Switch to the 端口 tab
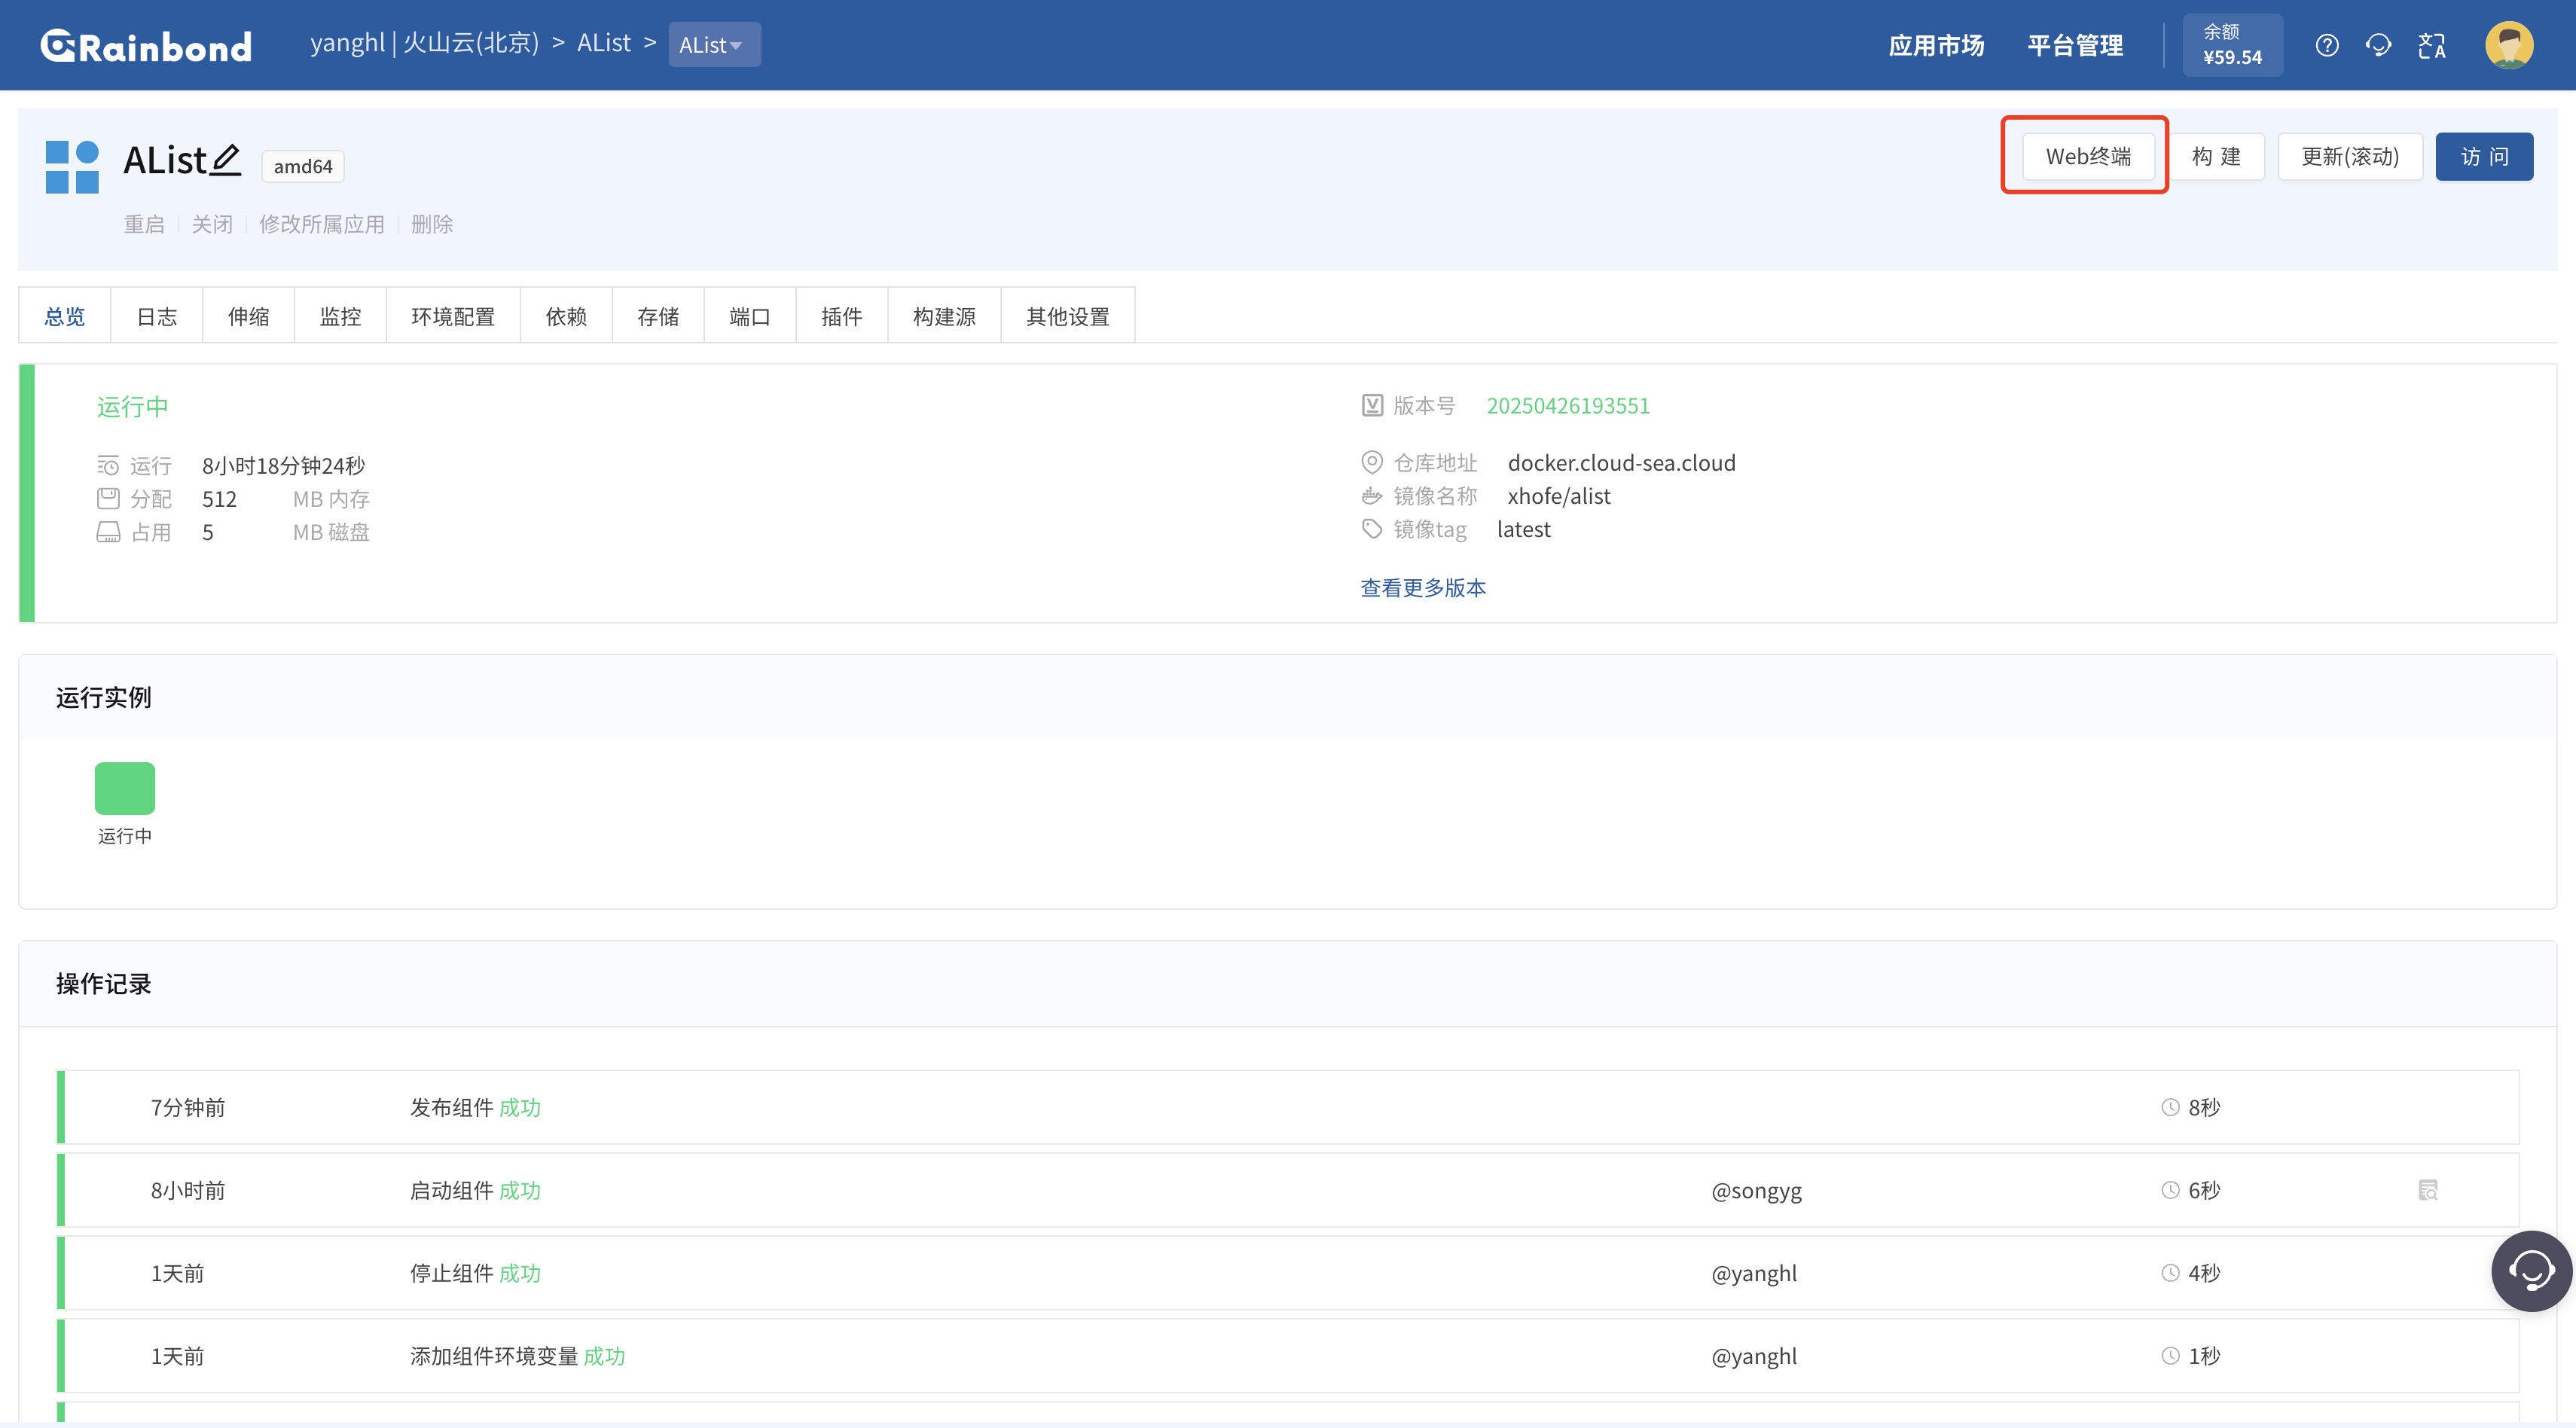 [751, 316]
